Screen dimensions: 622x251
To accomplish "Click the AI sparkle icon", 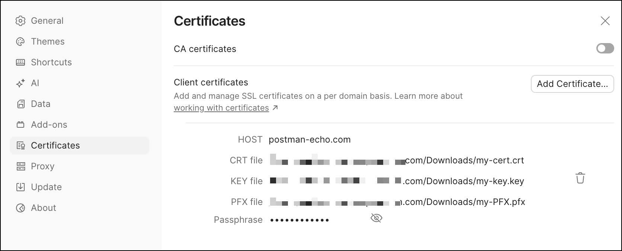I will [x=20, y=83].
